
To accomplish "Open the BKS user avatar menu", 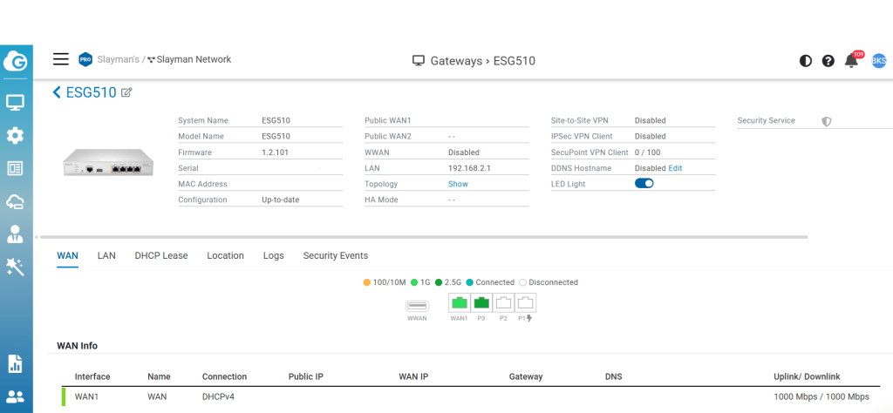I will (x=879, y=60).
